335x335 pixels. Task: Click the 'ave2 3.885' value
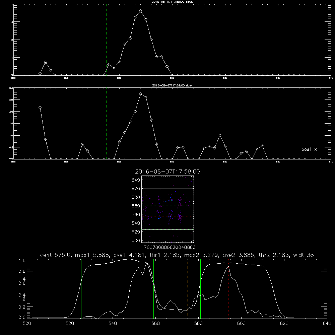tap(239, 255)
